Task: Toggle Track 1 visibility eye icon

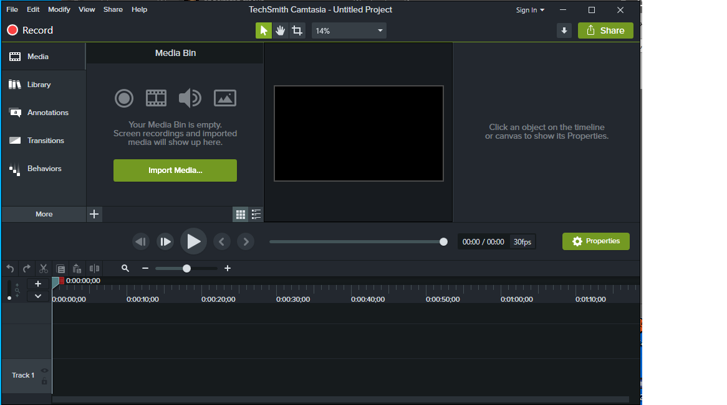Action: [44, 371]
